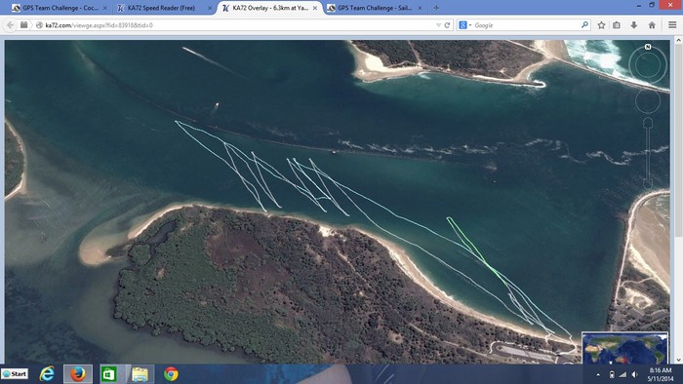
Task: Bookmark this page with the star icon
Action: point(601,25)
